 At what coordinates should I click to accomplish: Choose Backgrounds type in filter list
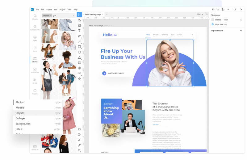pos(38,124)
